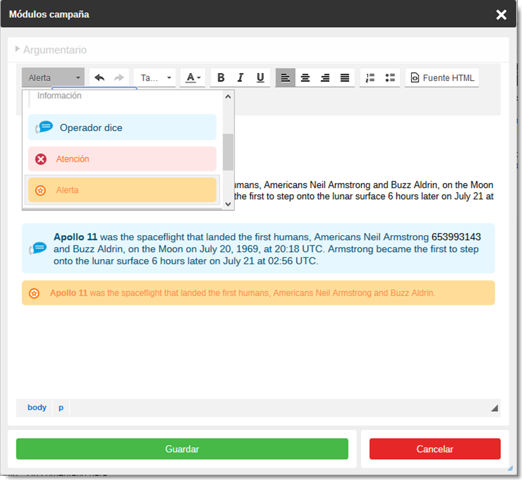Open the font size dropdown

tap(155, 78)
